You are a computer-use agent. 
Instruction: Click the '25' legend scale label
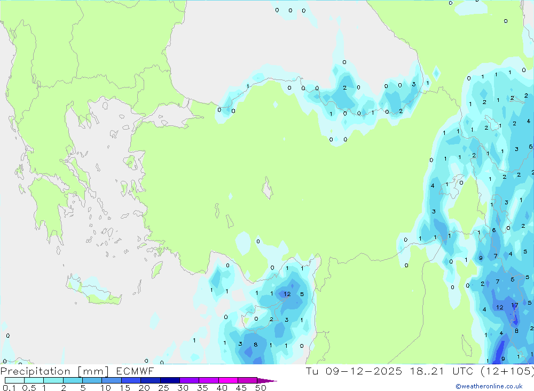tap(163, 388)
